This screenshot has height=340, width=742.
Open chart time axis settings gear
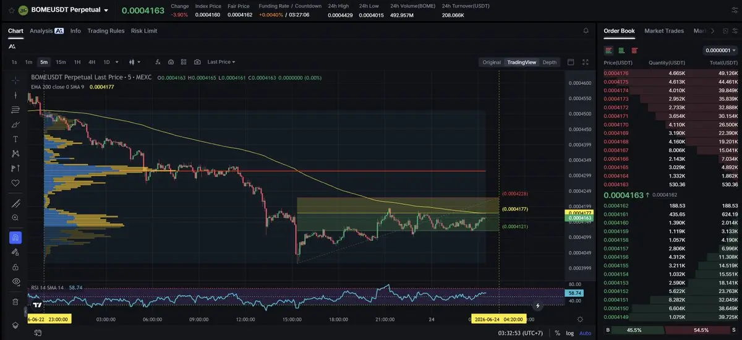click(x=579, y=319)
